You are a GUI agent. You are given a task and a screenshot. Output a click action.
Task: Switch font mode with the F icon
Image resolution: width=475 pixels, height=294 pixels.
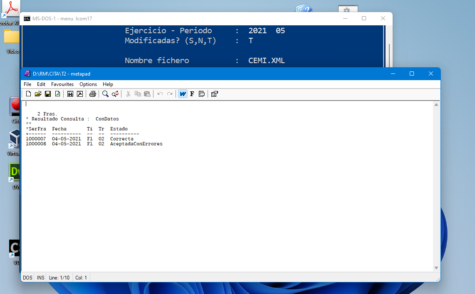(192, 94)
